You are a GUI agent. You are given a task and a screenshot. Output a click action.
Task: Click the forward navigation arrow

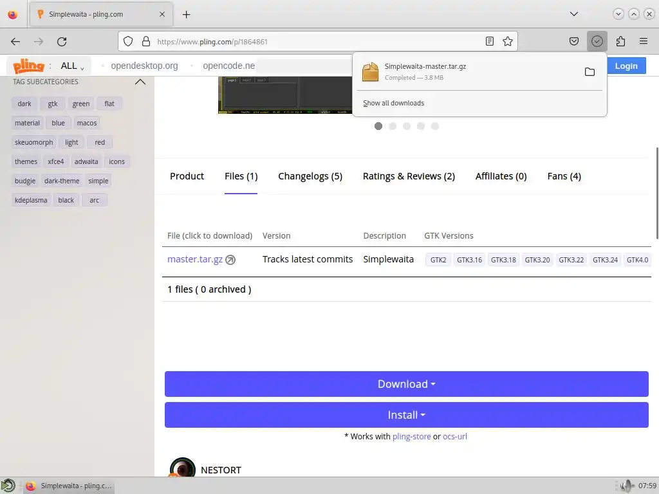[39, 41]
